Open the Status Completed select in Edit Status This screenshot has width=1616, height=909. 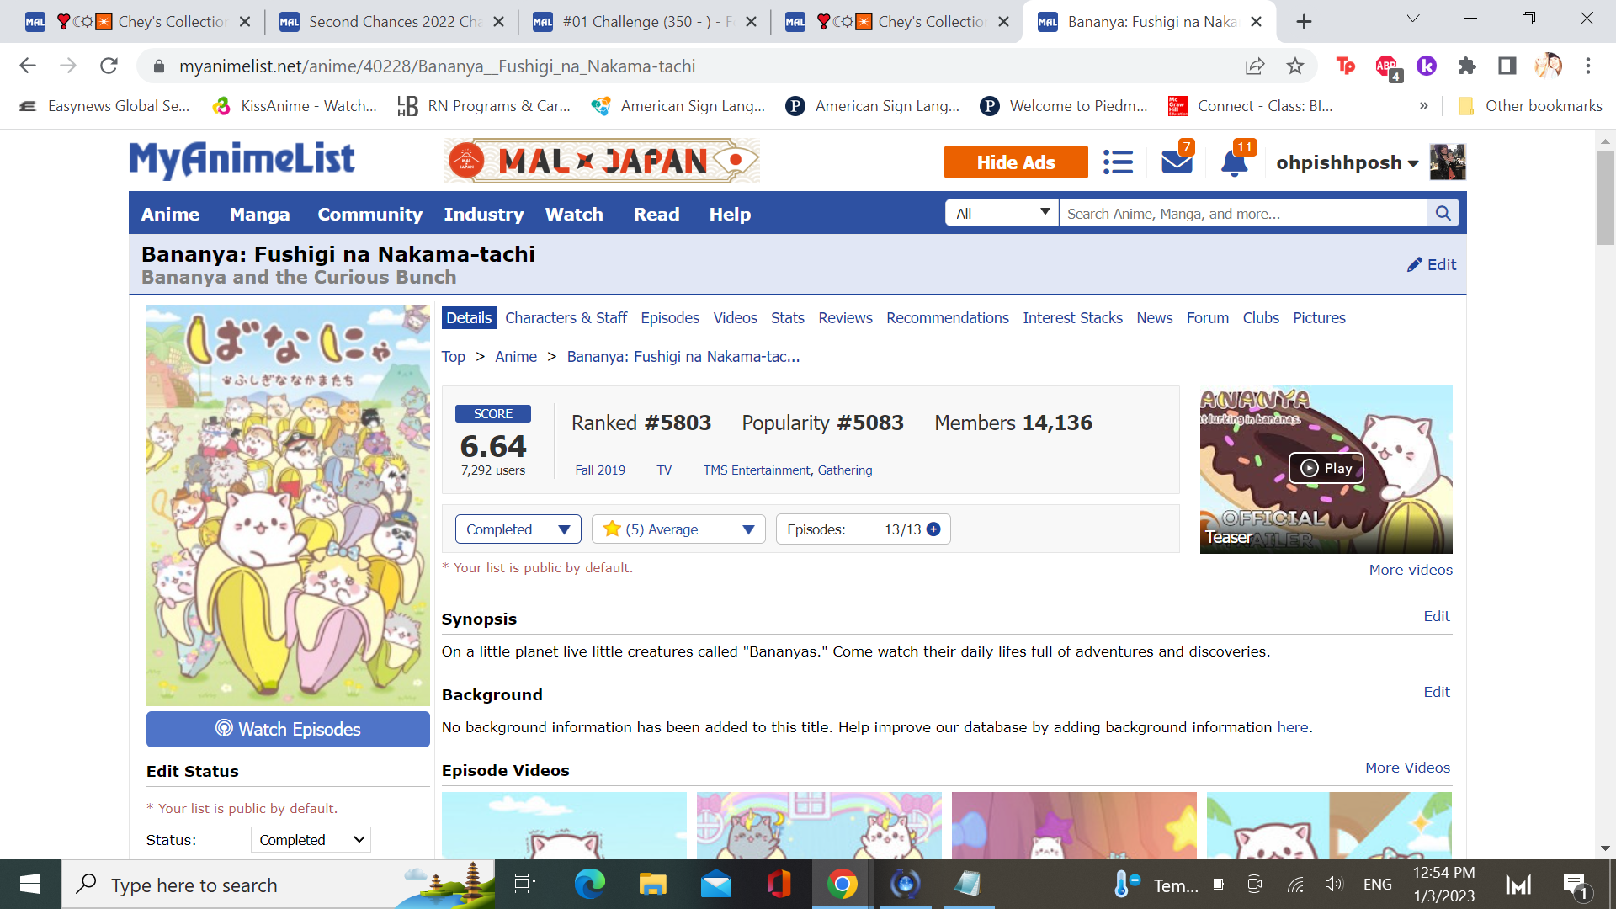[311, 839]
